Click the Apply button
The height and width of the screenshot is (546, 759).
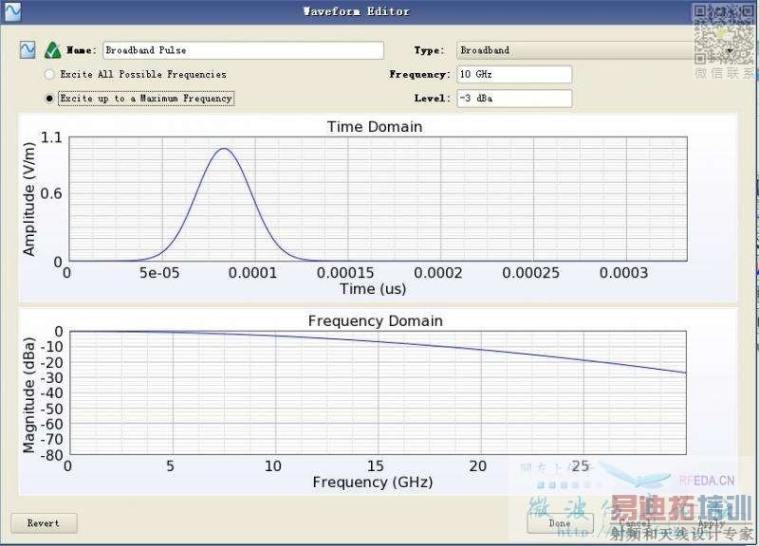712,523
